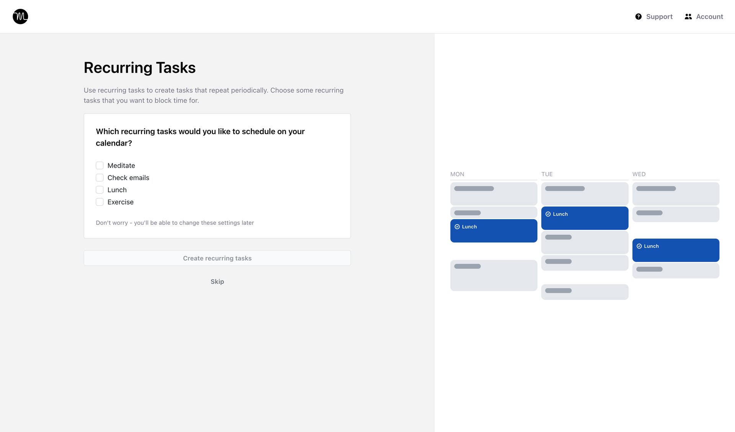This screenshot has height=432, width=735.
Task: Click the Recurring Tasks heading
Action: pyautogui.click(x=140, y=67)
